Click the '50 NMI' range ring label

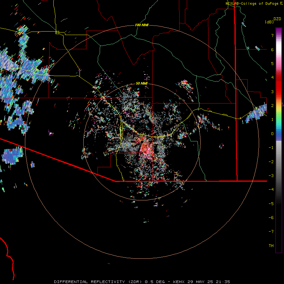pos(142,83)
